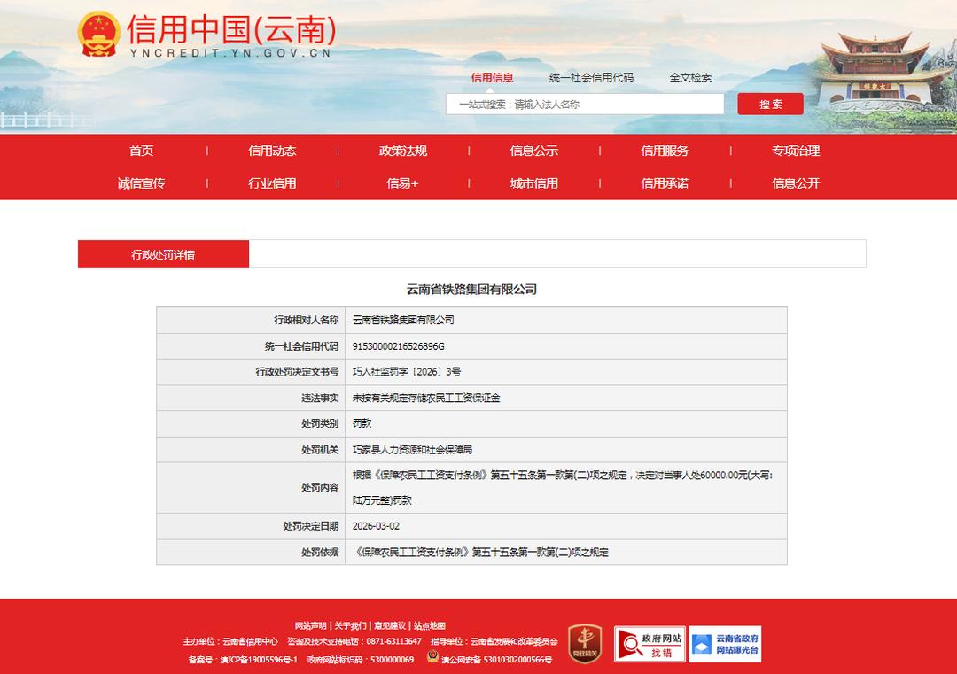Click the 处罚机关 label cell

point(251,450)
